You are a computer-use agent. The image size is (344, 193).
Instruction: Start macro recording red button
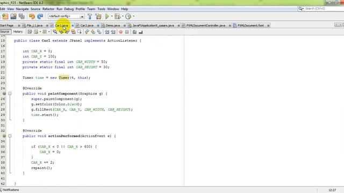coord(120,32)
